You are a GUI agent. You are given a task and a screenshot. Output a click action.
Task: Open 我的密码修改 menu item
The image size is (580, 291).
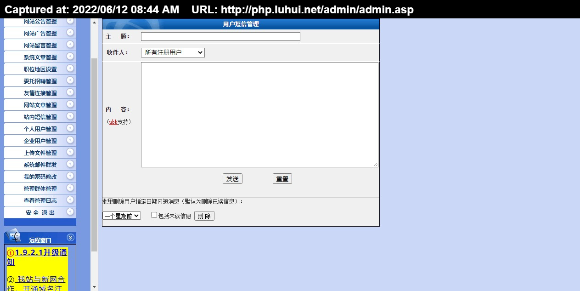tap(40, 177)
